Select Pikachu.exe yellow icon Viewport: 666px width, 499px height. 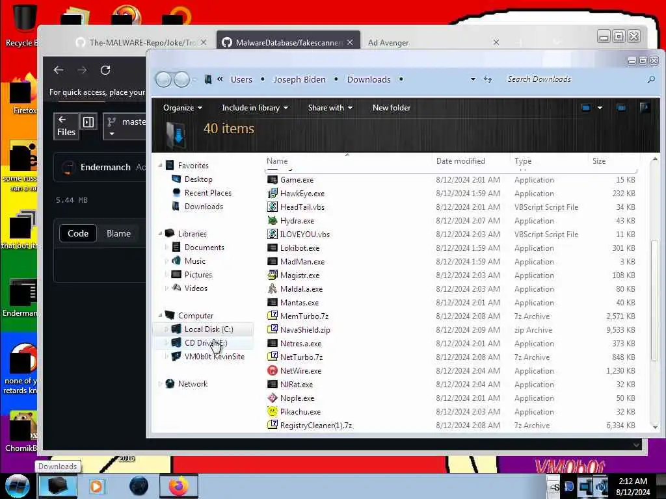(273, 411)
